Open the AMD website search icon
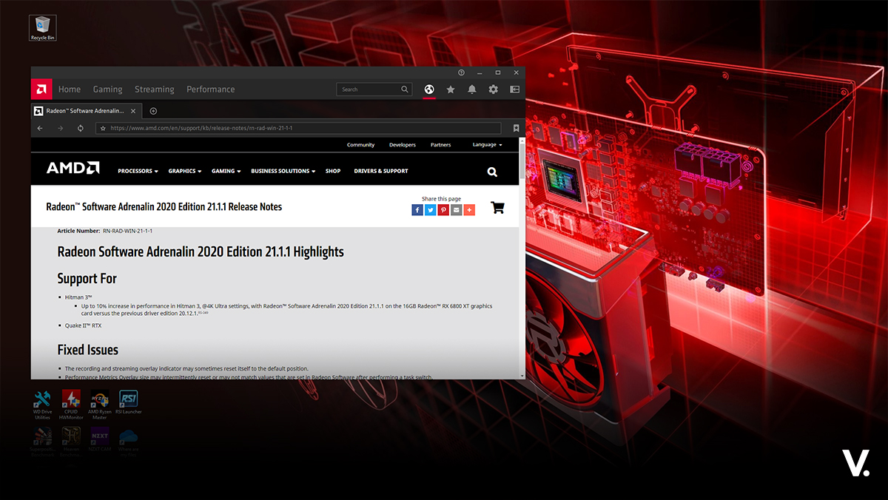This screenshot has width=888, height=500. coord(492,172)
